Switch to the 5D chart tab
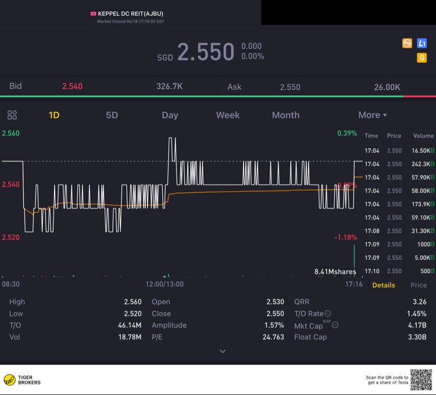436x395 pixels. coord(112,115)
